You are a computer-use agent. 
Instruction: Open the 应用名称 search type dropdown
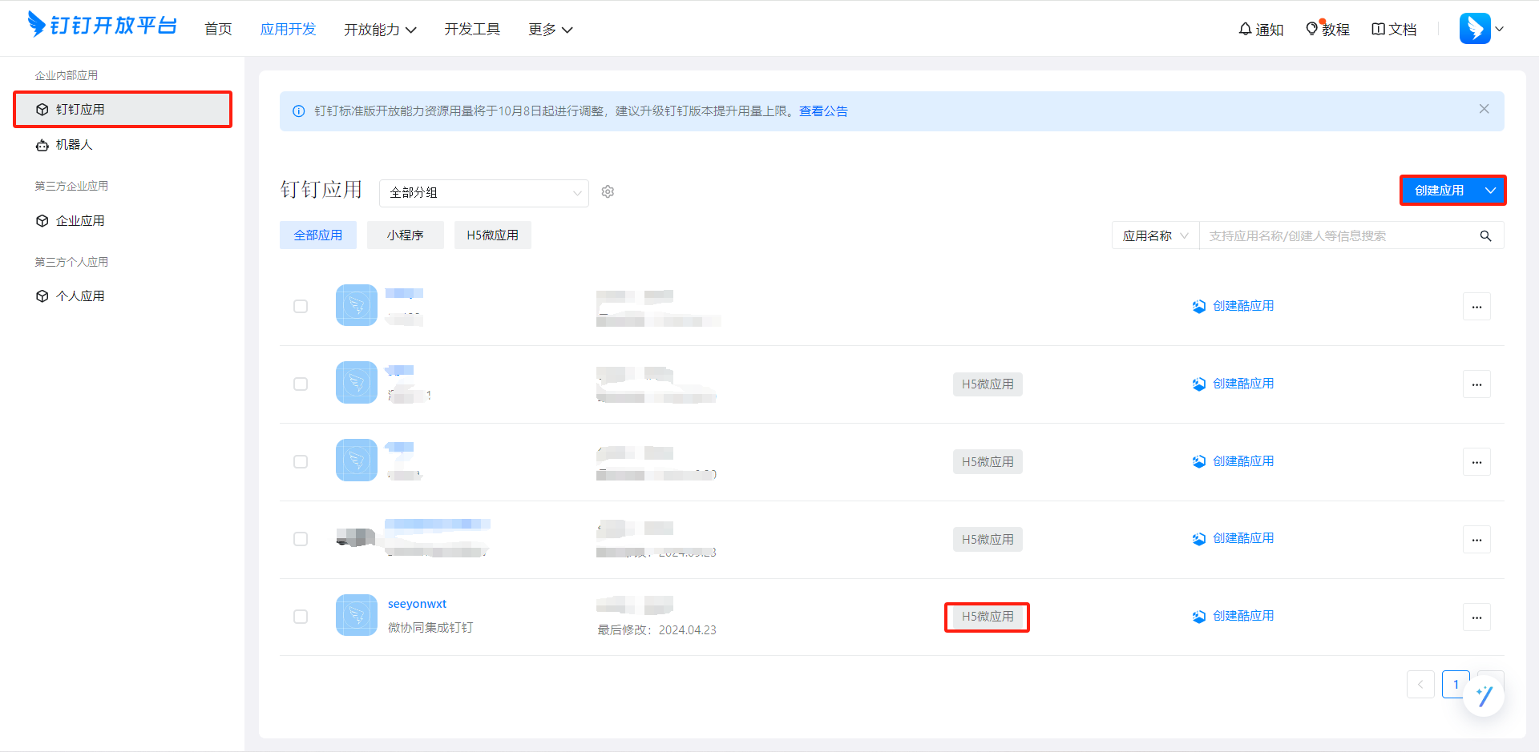tap(1154, 236)
